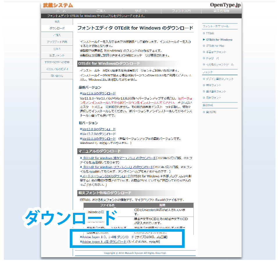The image size is (278, 261).
Task: Open the オートメーションSDK download link
Action: point(106,176)
